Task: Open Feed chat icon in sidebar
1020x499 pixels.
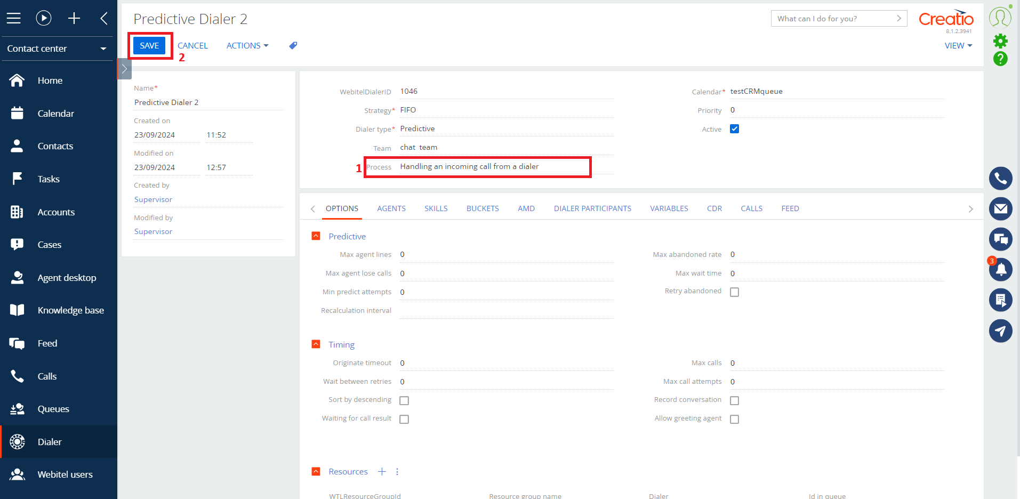Action: [x=17, y=343]
